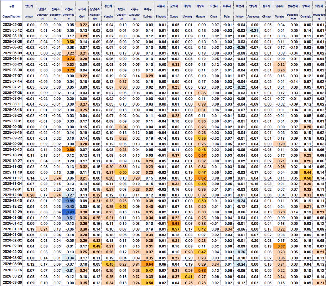Select the Yangju column header
Screen dimensions: 326x286
tap(280, 11)
